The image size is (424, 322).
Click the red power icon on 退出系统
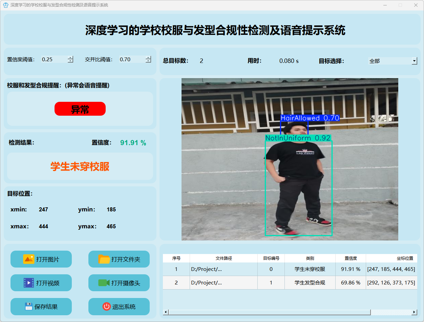[107, 306]
